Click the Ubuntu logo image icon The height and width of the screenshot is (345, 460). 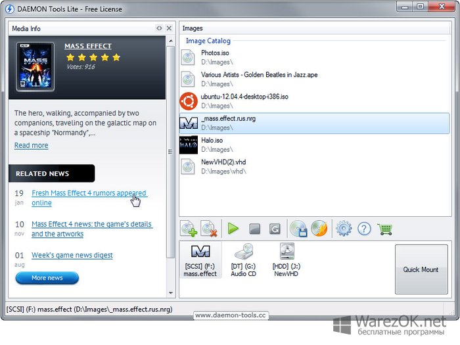[189, 101]
